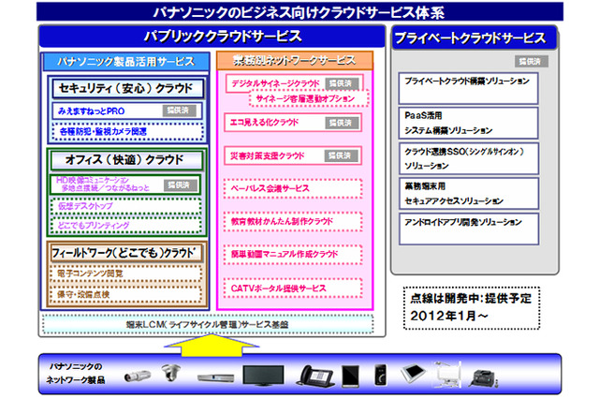
Task: Click the サイネージ客層連動オプション box
Action: coord(309,98)
